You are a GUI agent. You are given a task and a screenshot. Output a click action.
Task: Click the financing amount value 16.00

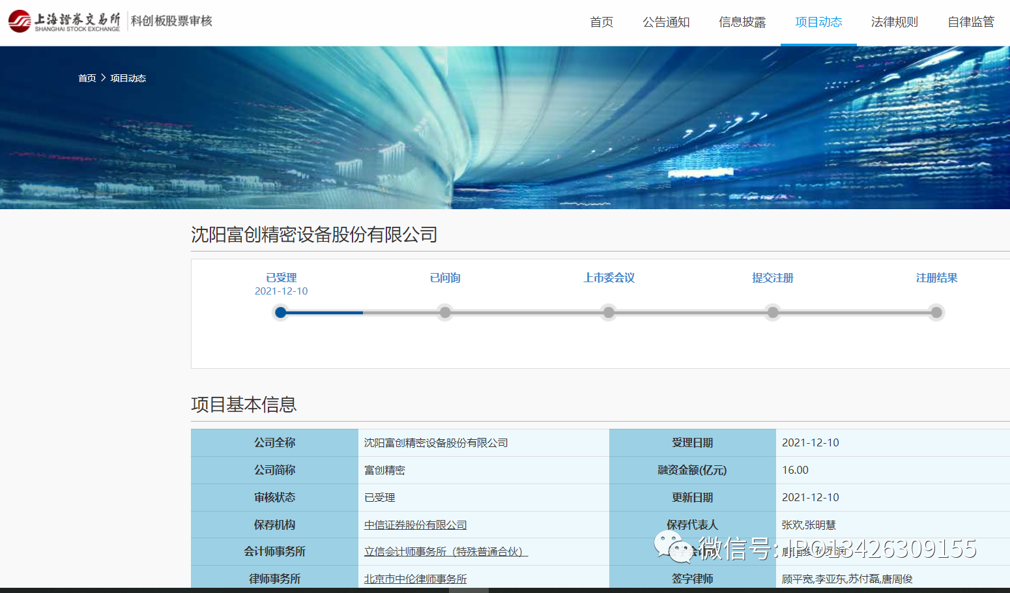(x=795, y=470)
